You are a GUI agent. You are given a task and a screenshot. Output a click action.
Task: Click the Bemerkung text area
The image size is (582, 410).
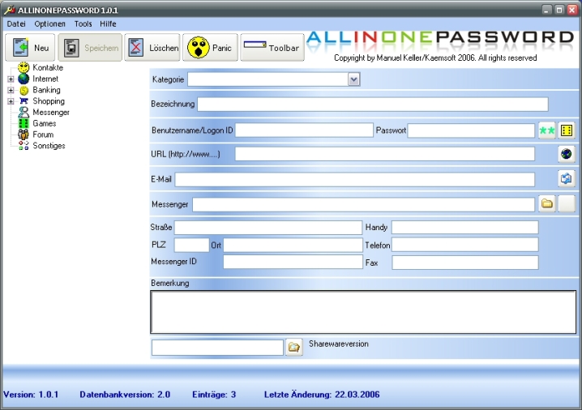click(x=363, y=312)
